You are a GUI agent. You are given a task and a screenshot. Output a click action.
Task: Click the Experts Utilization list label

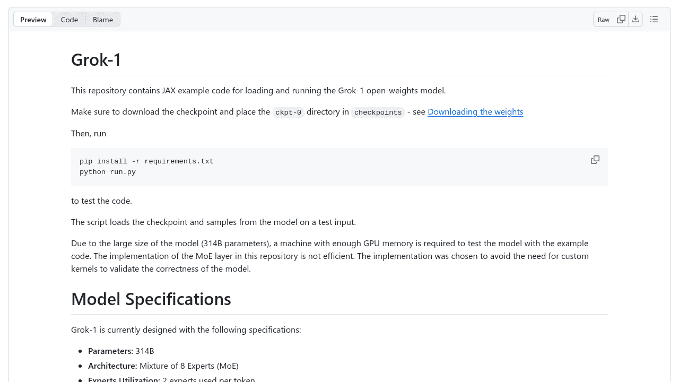(124, 379)
